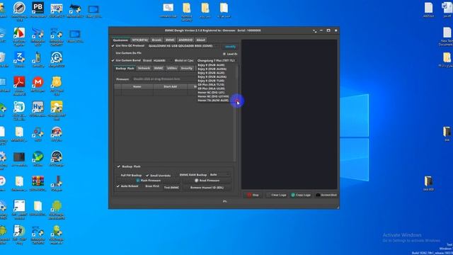
Task: Click the double-arrow icon in the title bar
Action: pos(314,30)
